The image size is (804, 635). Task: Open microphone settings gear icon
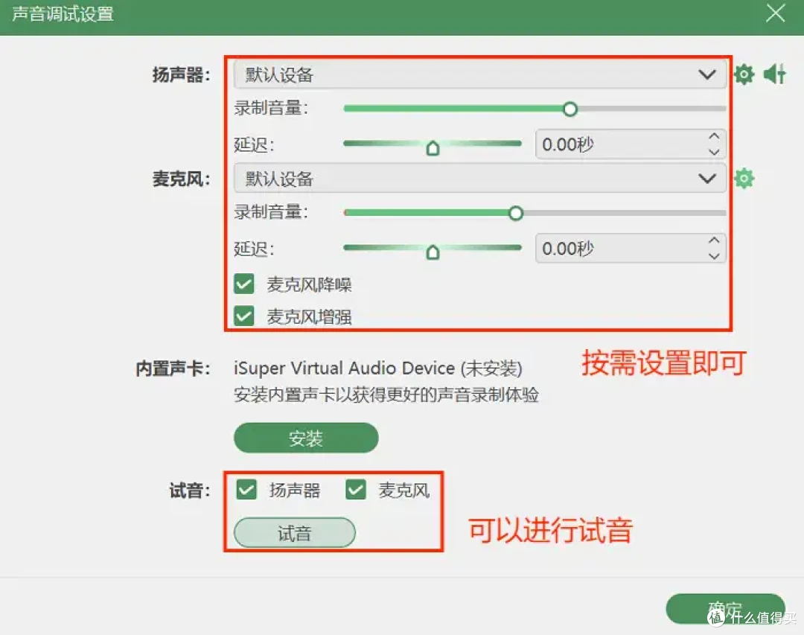(744, 179)
